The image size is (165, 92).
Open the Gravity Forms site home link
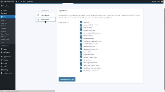(9, 2)
